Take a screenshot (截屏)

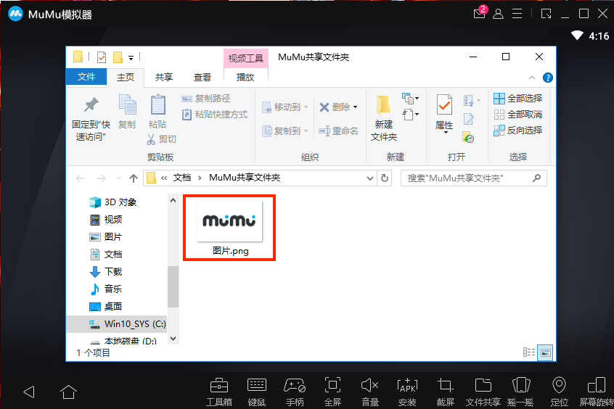445,392
